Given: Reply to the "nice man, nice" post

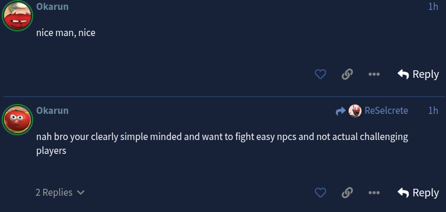Looking at the screenshot, I should click(418, 74).
